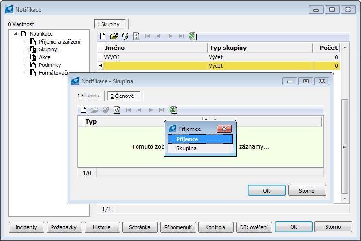
Task: Go to previous record in Členové toolbar
Action: tap(139, 110)
